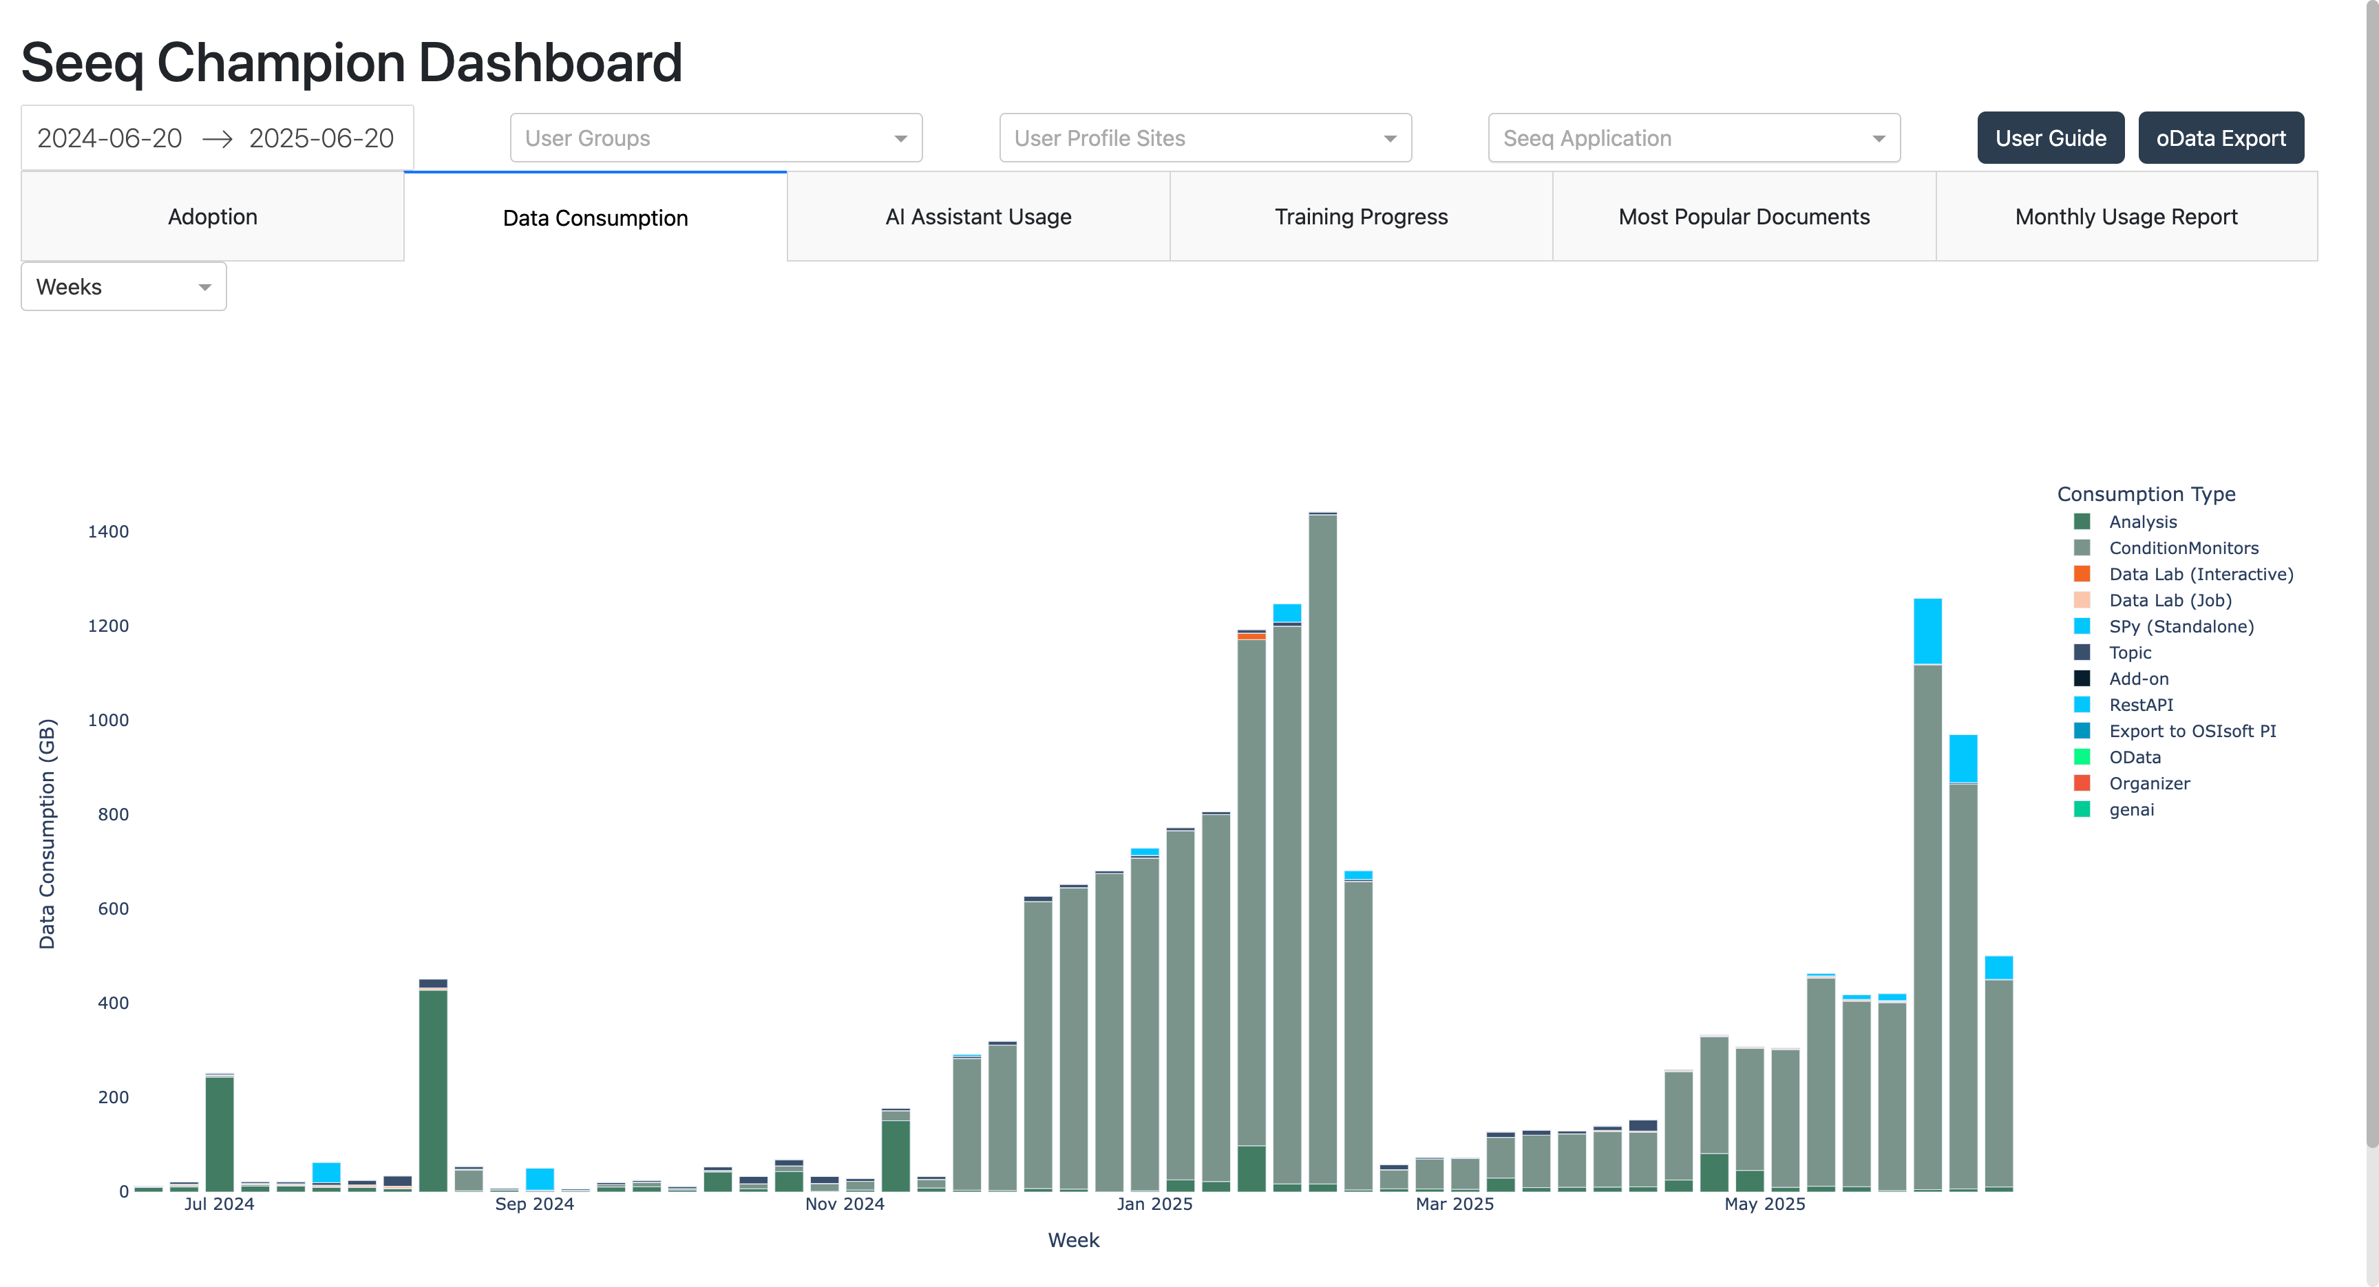
Task: Toggle Organizer legend swatch
Action: [x=2082, y=783]
